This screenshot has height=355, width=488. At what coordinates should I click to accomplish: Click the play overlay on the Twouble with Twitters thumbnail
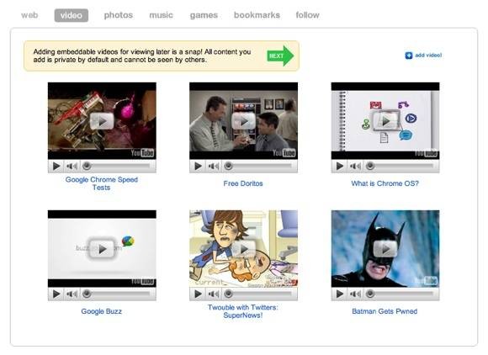pos(243,249)
